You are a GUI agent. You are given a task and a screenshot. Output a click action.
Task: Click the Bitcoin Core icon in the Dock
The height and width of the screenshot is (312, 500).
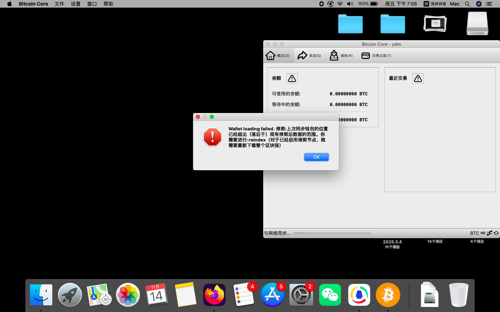click(388, 295)
